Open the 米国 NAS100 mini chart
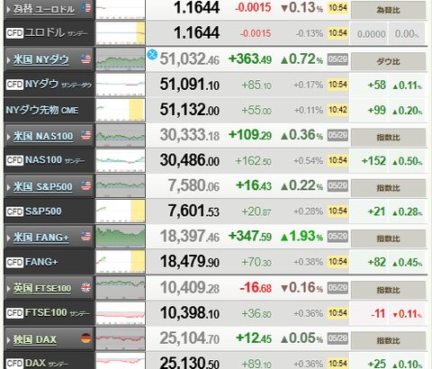 (121, 136)
